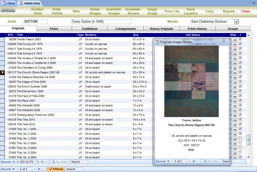
Task: Check I checkbox for This. No. 8 2004
Action: (x=240, y=153)
